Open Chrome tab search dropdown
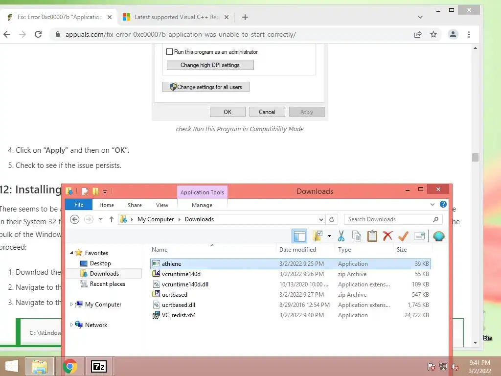Screen dimensions: 501x376 coord(420,17)
